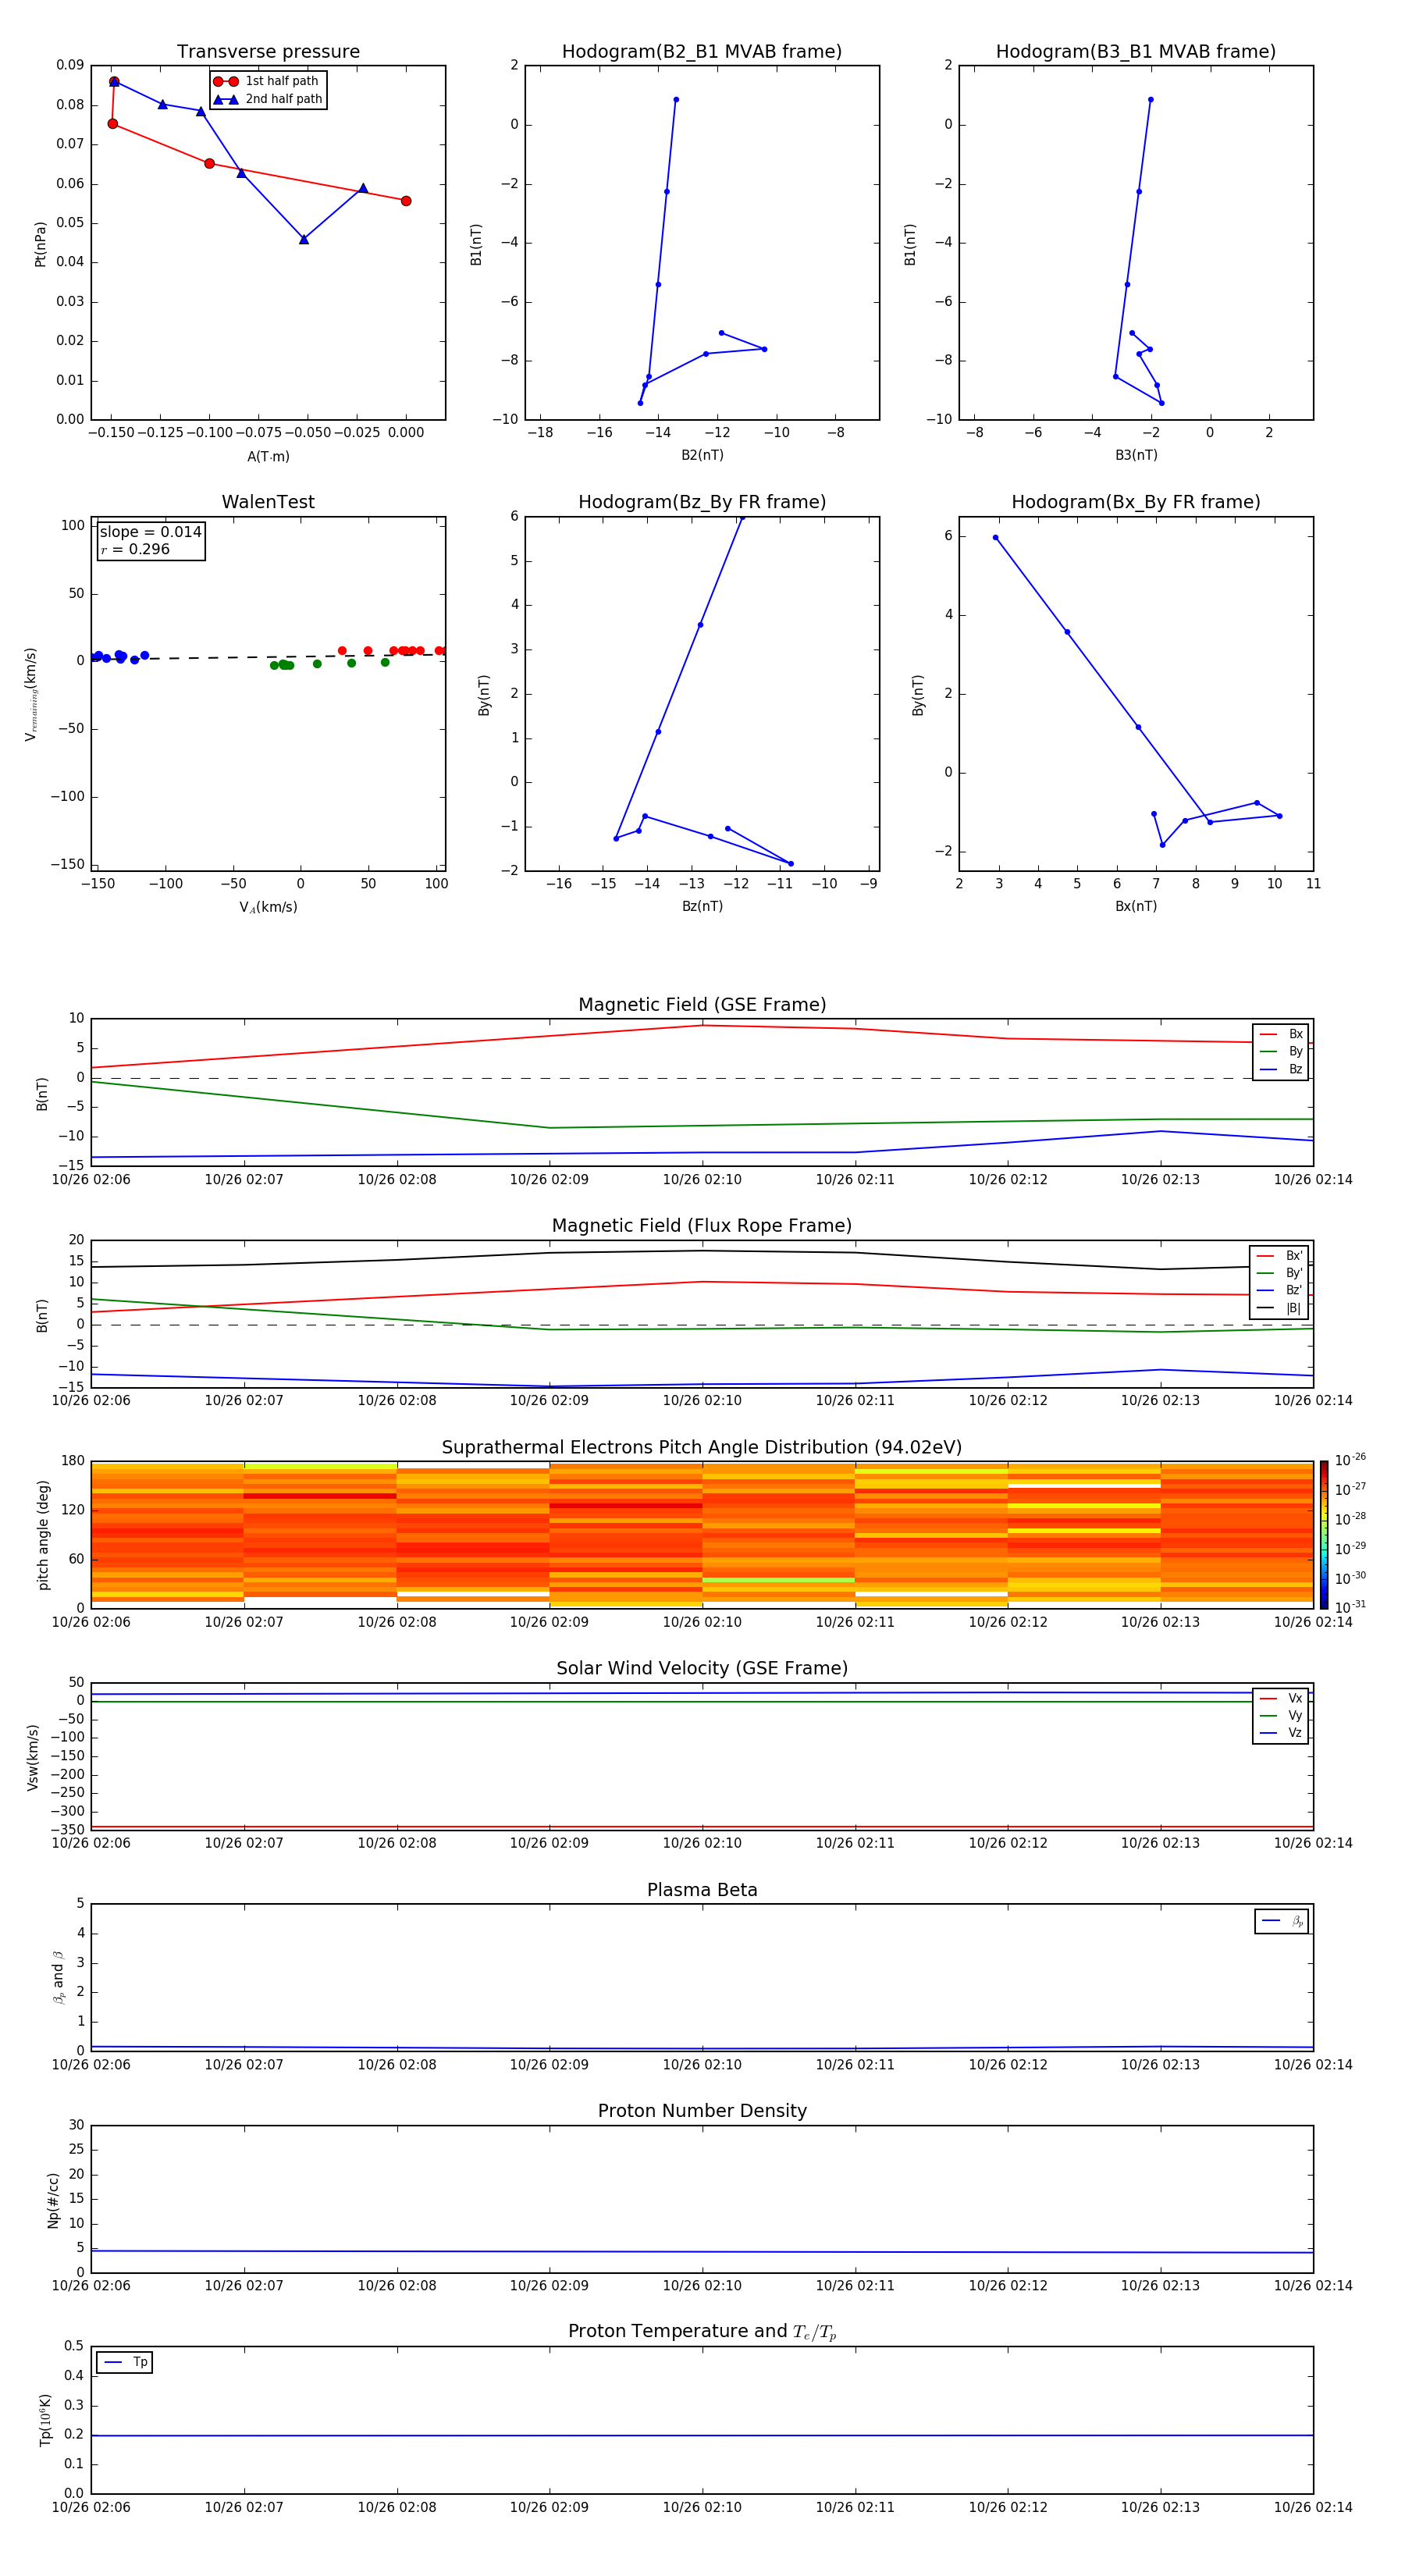Click the "Hodogram(B2_B1 MVAB frame)" title

pyautogui.click(x=702, y=52)
